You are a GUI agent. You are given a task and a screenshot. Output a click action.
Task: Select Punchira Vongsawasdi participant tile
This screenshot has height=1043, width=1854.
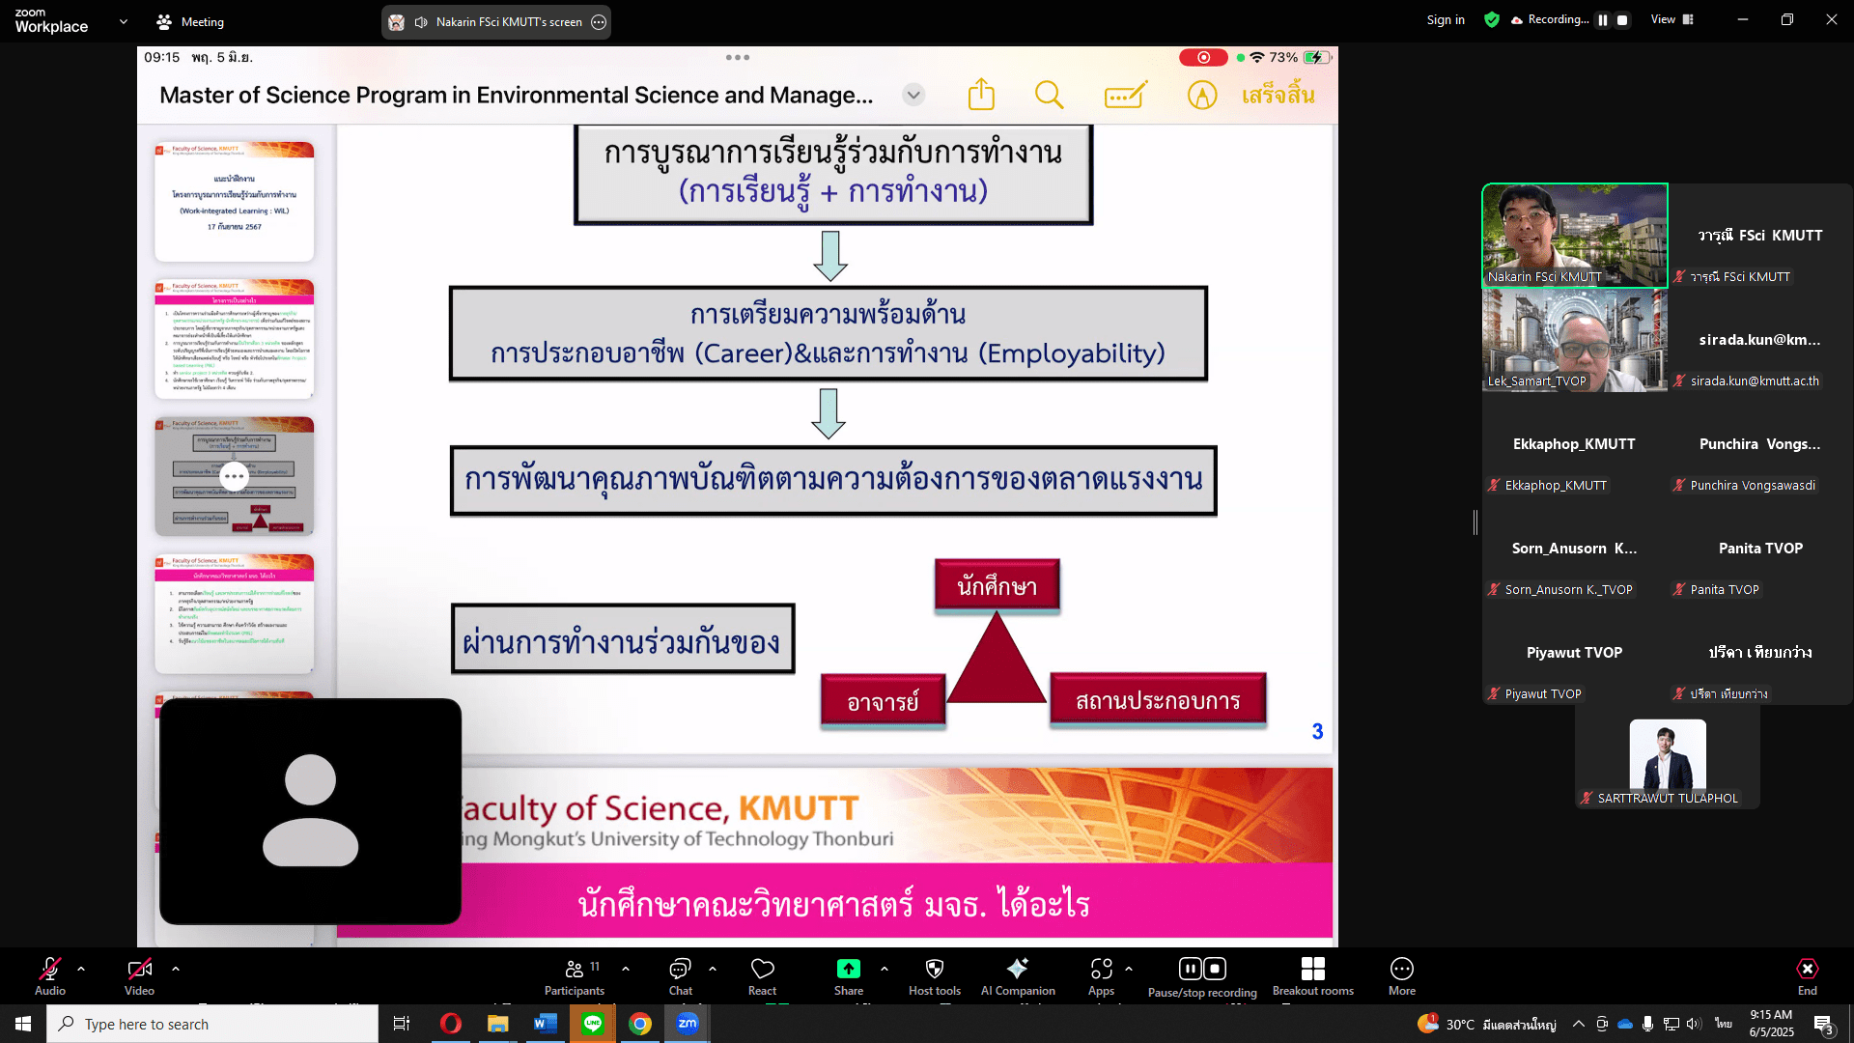coord(1760,444)
